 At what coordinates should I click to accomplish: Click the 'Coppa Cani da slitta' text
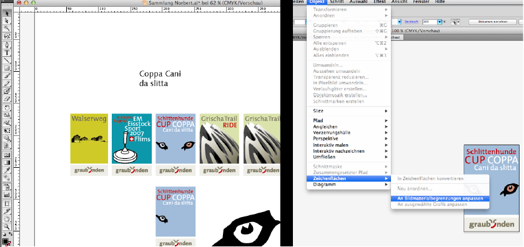pos(160,79)
